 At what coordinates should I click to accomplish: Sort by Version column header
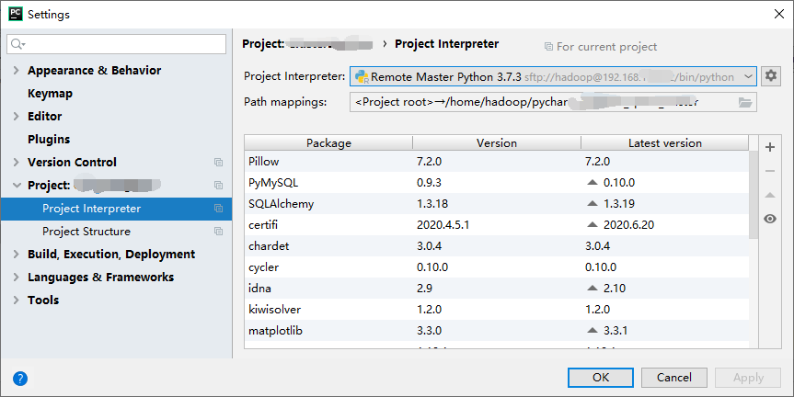click(x=497, y=143)
